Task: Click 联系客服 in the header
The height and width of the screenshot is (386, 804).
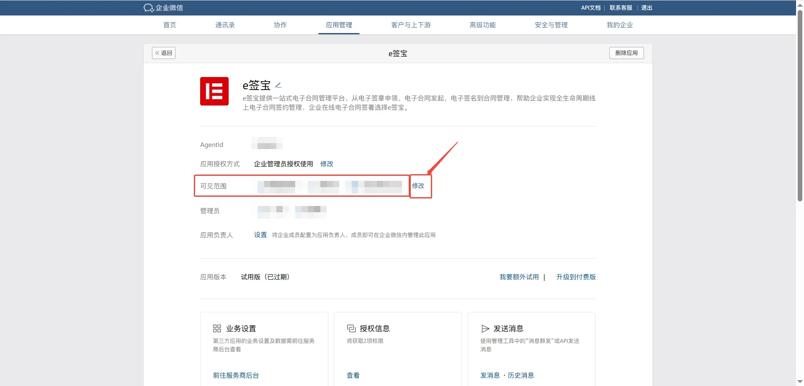Action: 621,8
